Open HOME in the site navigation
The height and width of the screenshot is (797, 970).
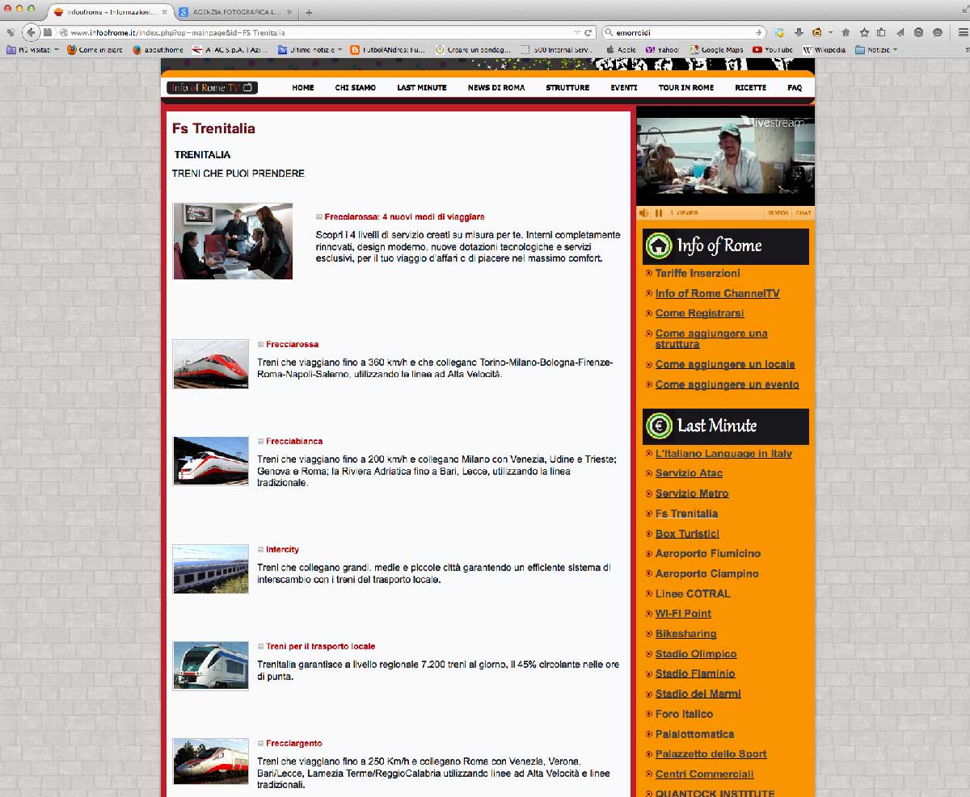(x=303, y=87)
